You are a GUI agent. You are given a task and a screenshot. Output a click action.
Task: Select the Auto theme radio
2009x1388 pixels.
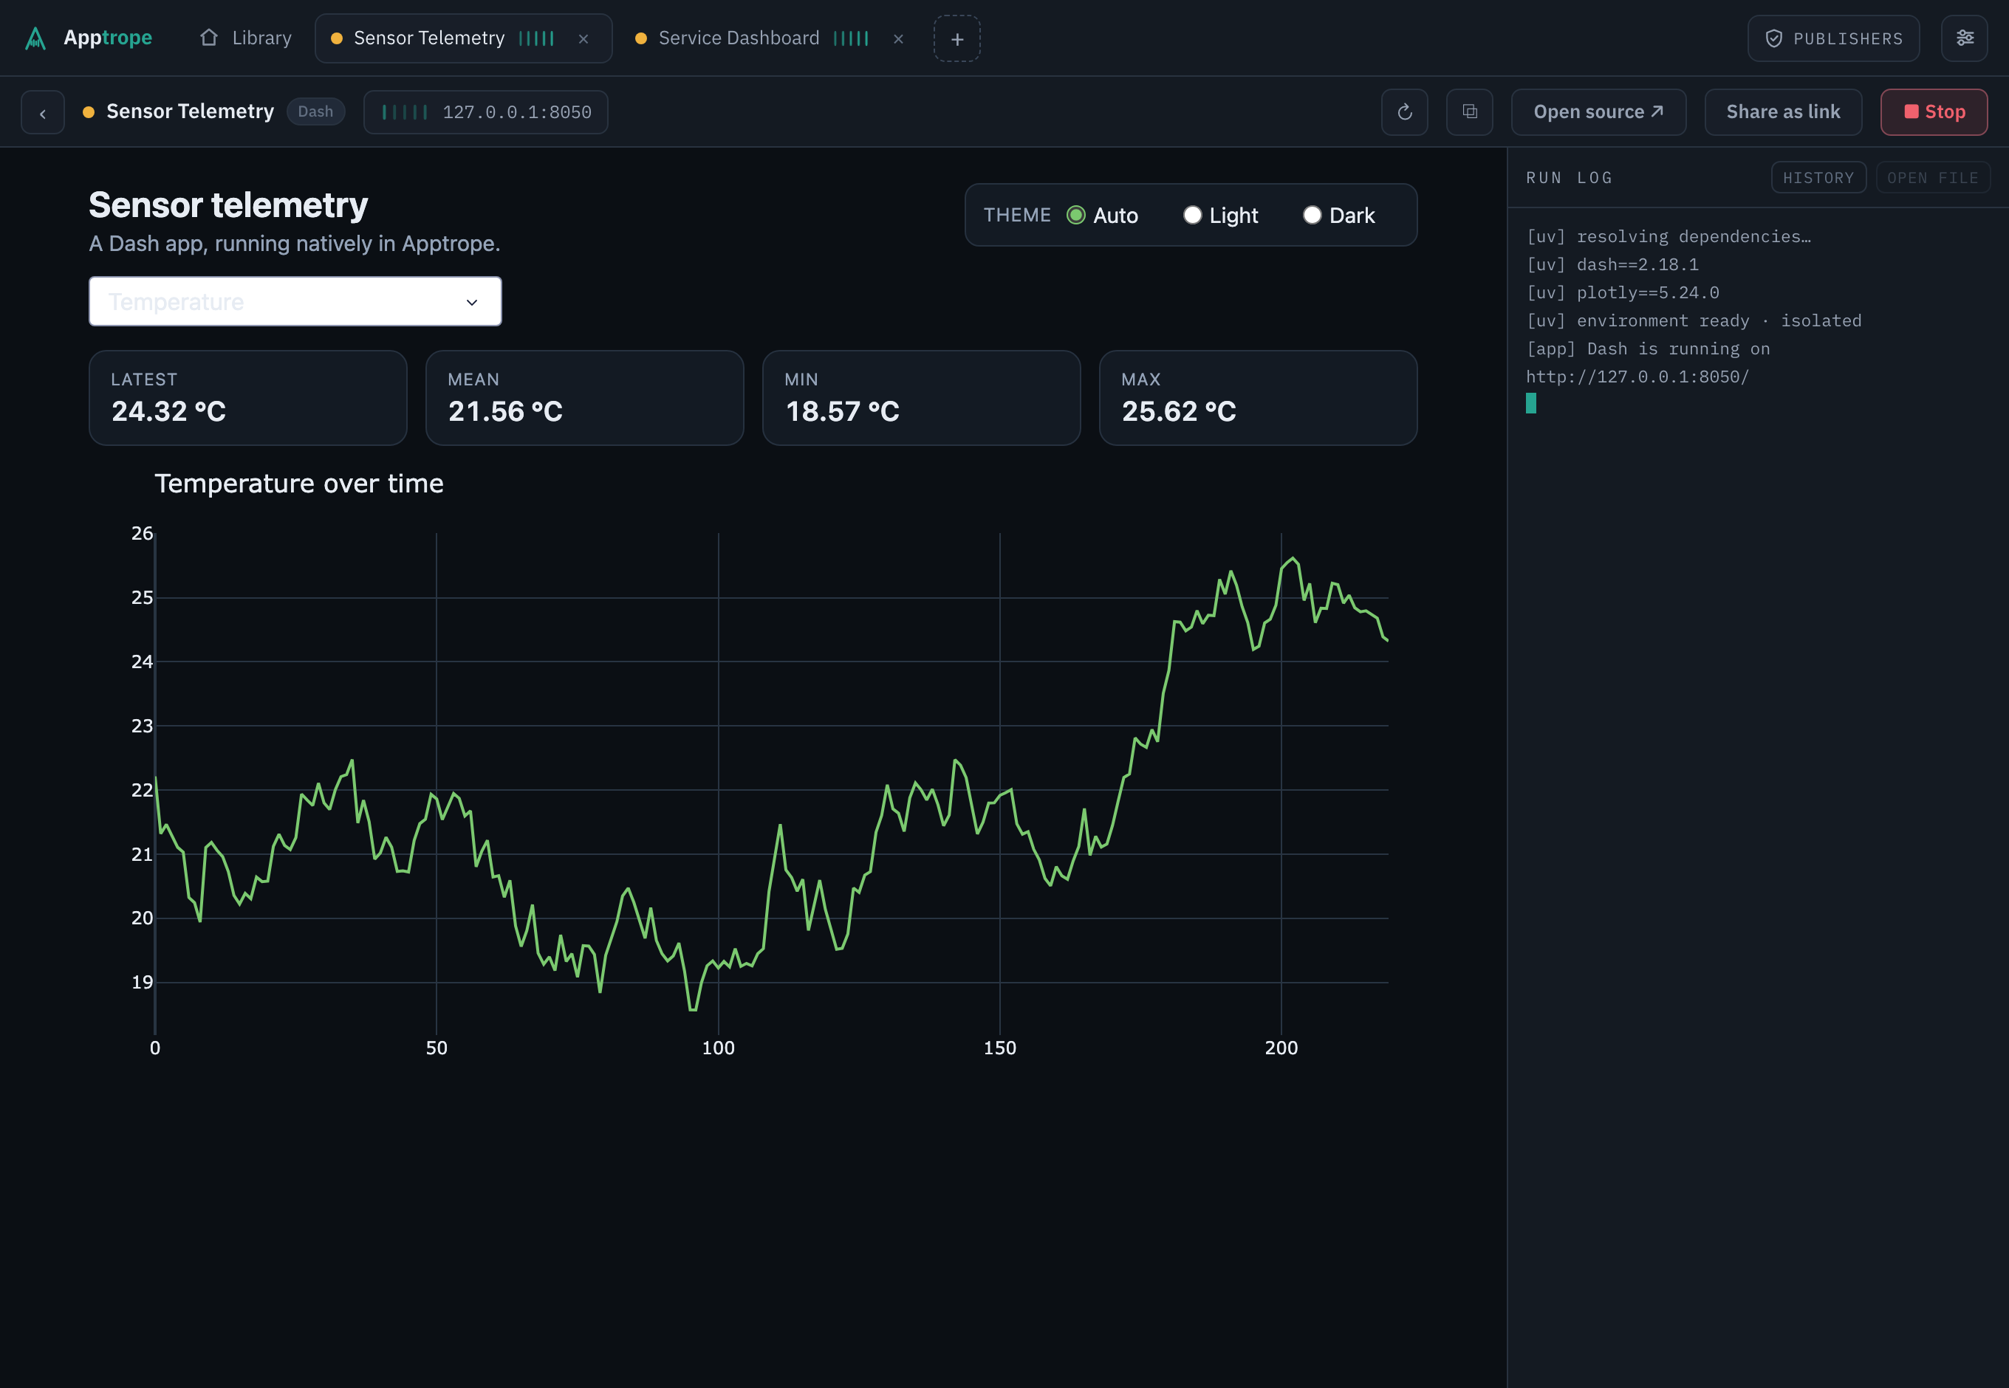pos(1076,215)
